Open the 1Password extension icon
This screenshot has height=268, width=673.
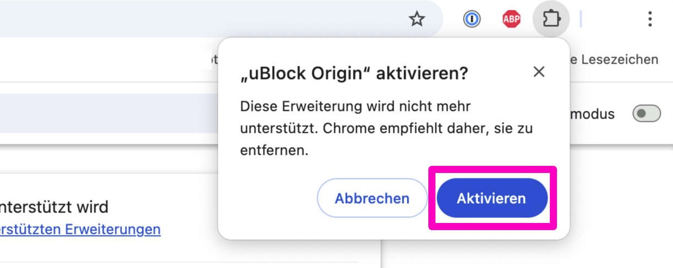pos(471,20)
